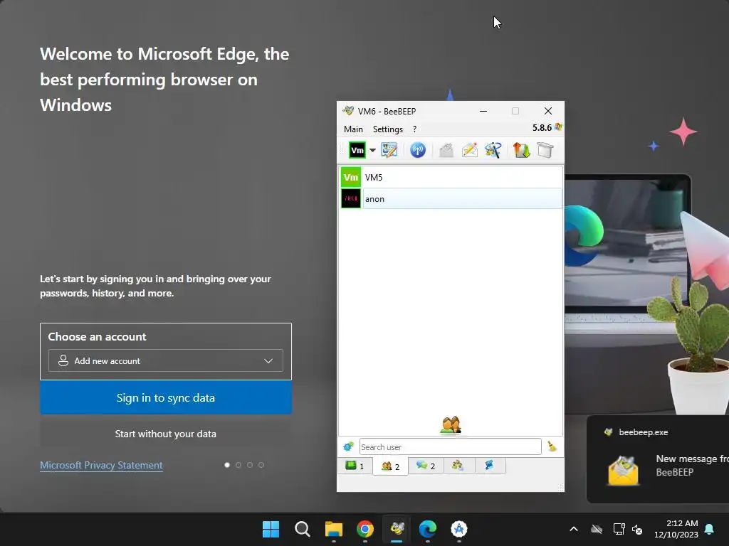Switch to the groups tab
Viewport: 729px width, 546px height.
pyautogui.click(x=459, y=466)
